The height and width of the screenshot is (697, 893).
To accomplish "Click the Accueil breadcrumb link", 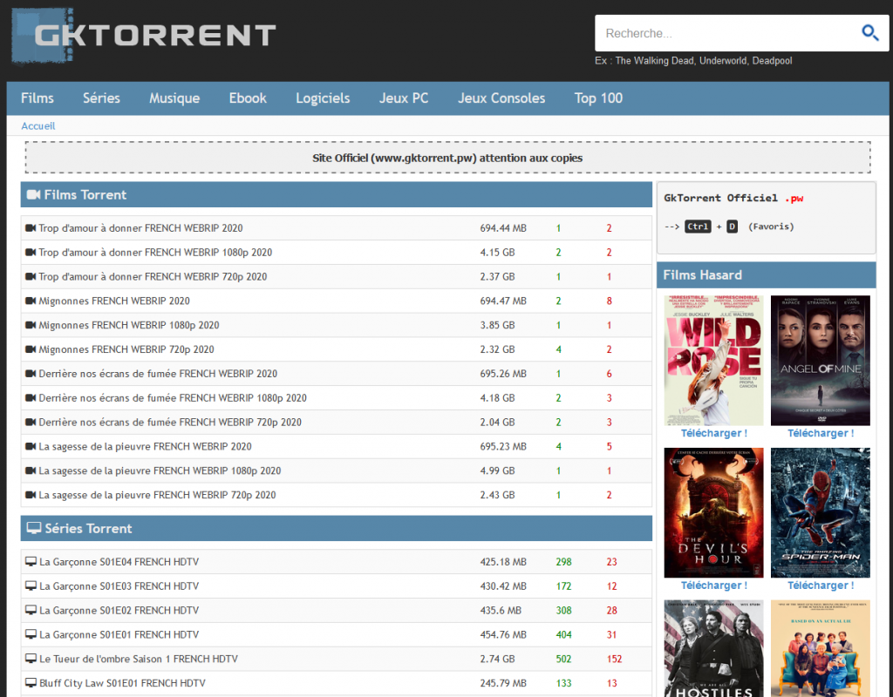I will click(38, 125).
